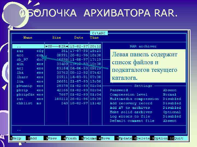Click the time 20:12 cell
The width and height of the screenshot is (197, 147).
95,46
